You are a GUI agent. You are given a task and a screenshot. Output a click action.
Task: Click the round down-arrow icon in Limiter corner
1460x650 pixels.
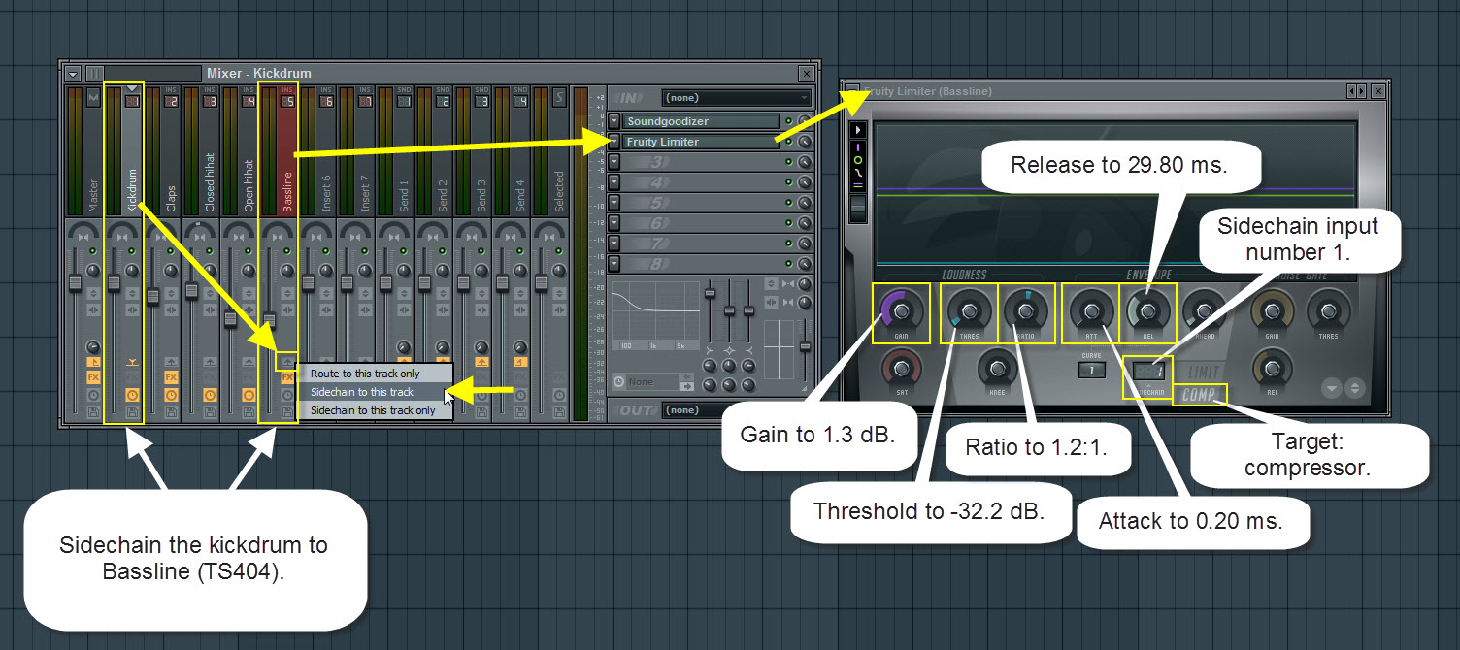(x=1332, y=388)
